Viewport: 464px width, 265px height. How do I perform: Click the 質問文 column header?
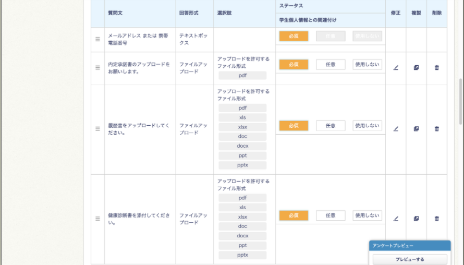click(x=116, y=13)
